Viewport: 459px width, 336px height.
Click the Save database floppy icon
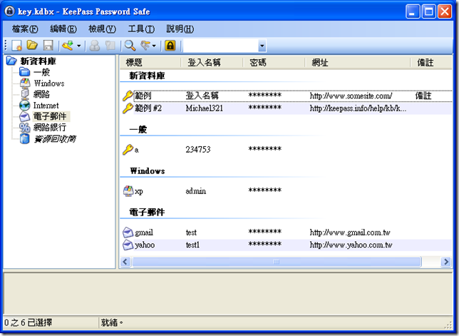point(48,46)
